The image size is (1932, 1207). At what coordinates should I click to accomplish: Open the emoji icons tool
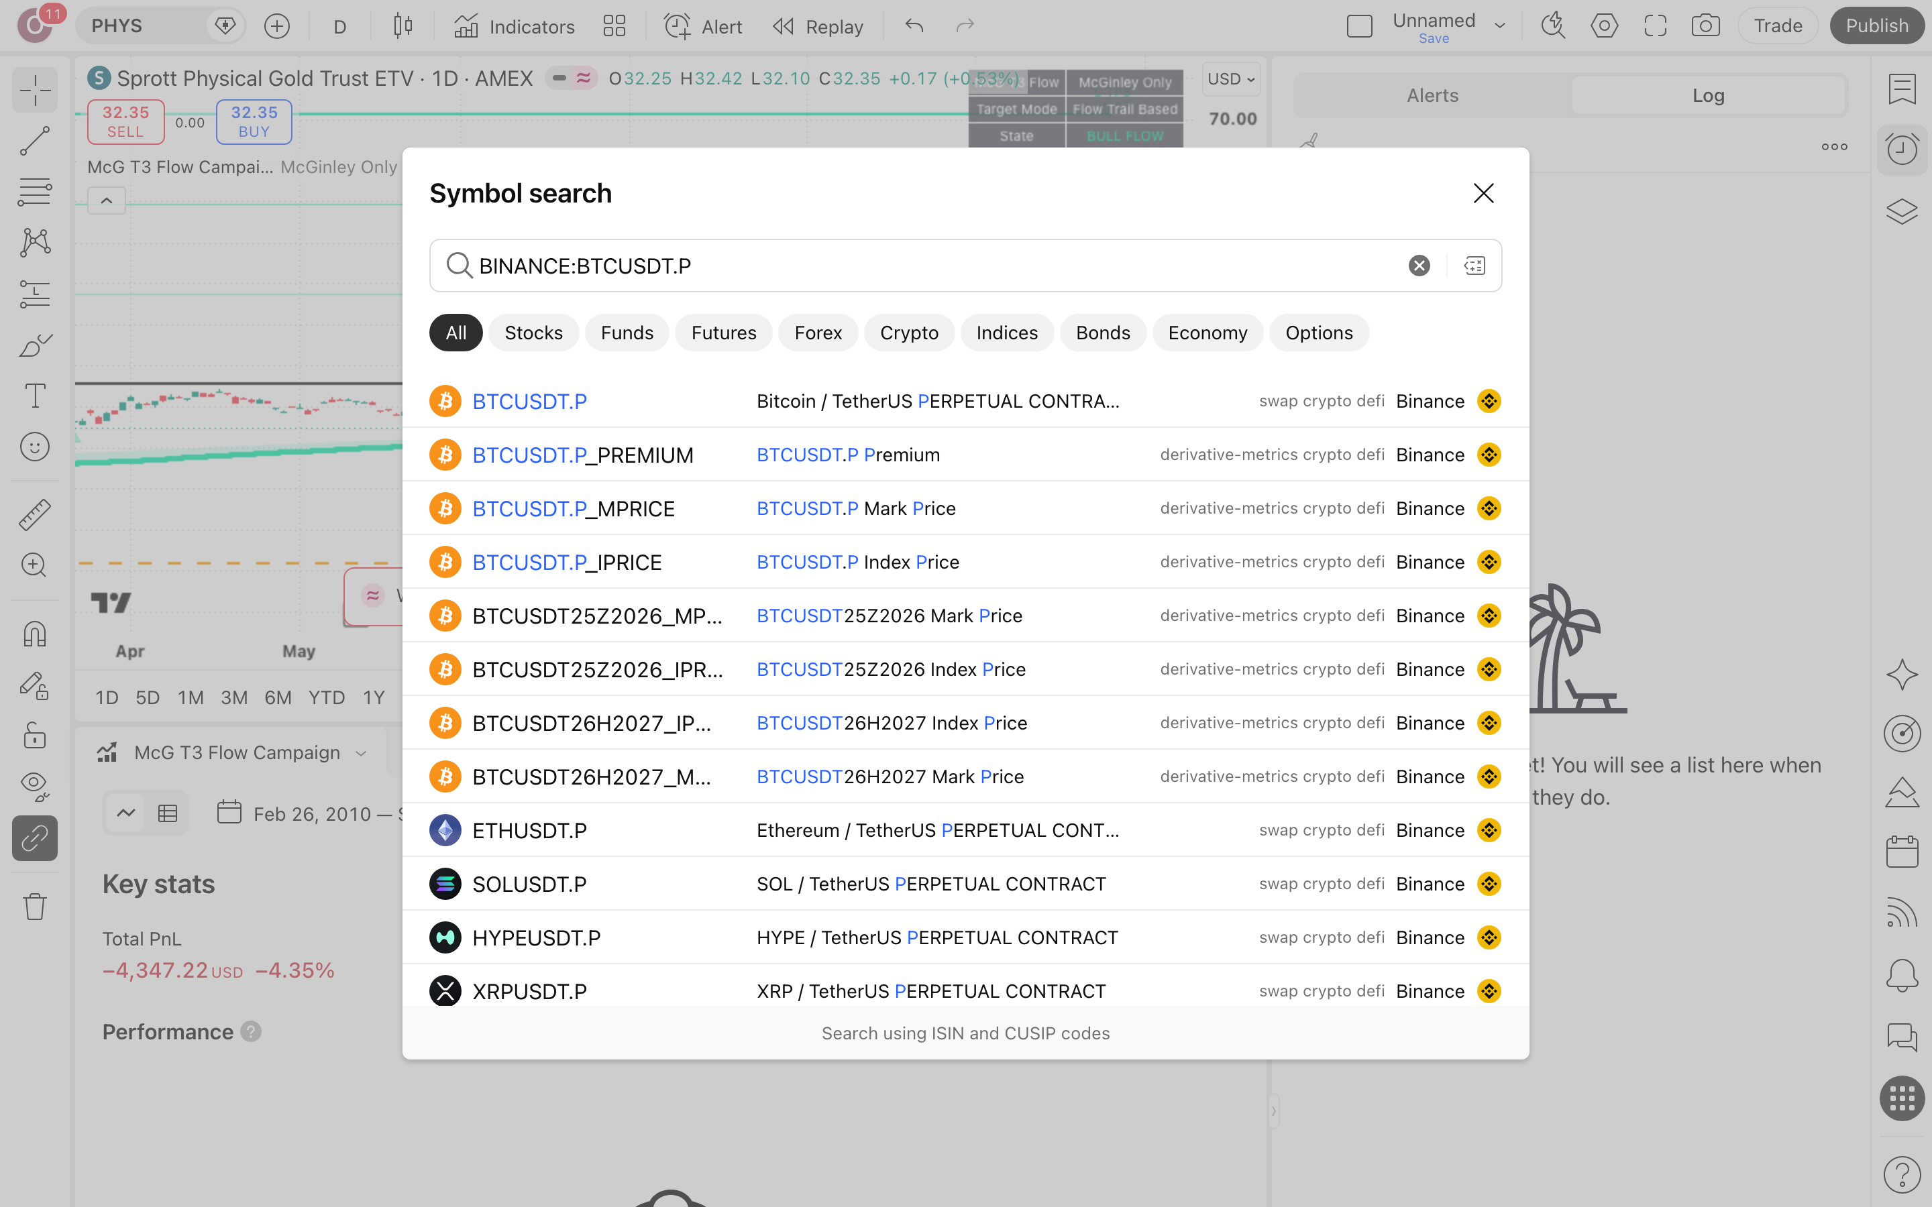coord(35,447)
